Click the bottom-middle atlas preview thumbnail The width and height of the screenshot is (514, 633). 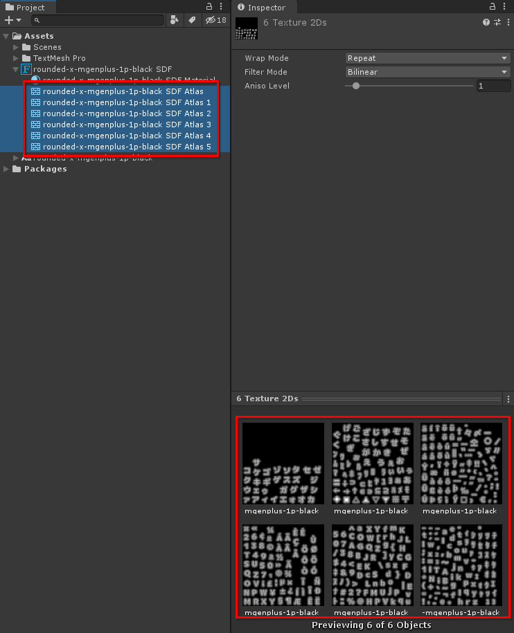[373, 565]
